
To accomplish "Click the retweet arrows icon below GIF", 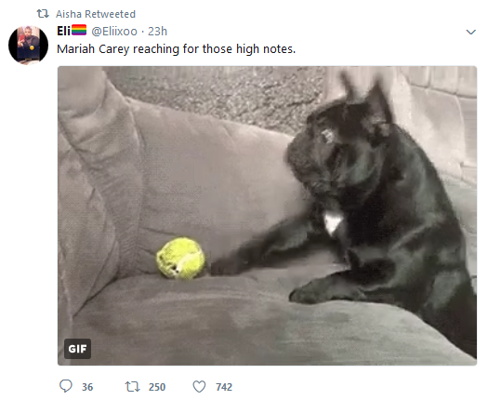I will 132,387.
